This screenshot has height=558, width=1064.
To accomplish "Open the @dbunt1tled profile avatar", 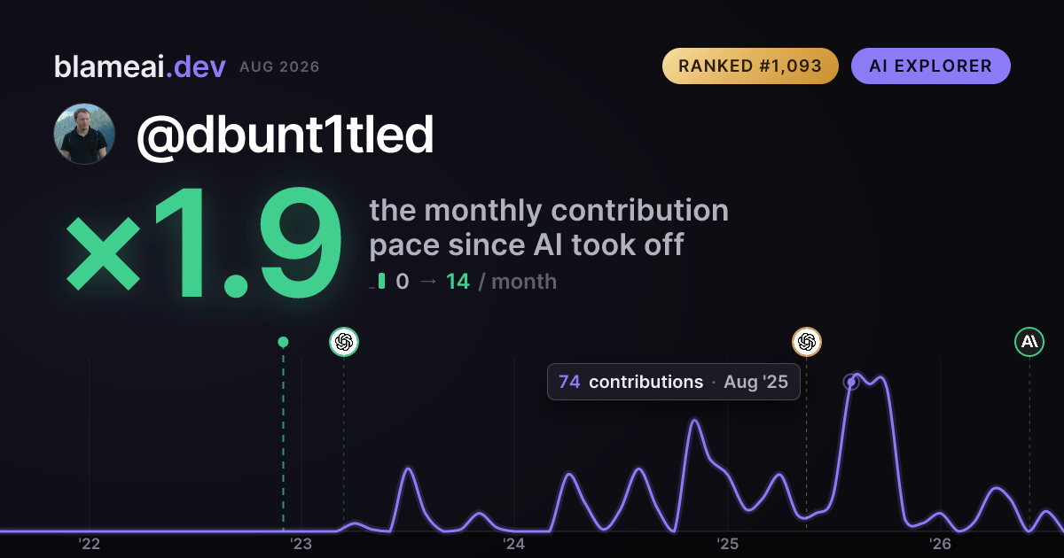I will (84, 134).
